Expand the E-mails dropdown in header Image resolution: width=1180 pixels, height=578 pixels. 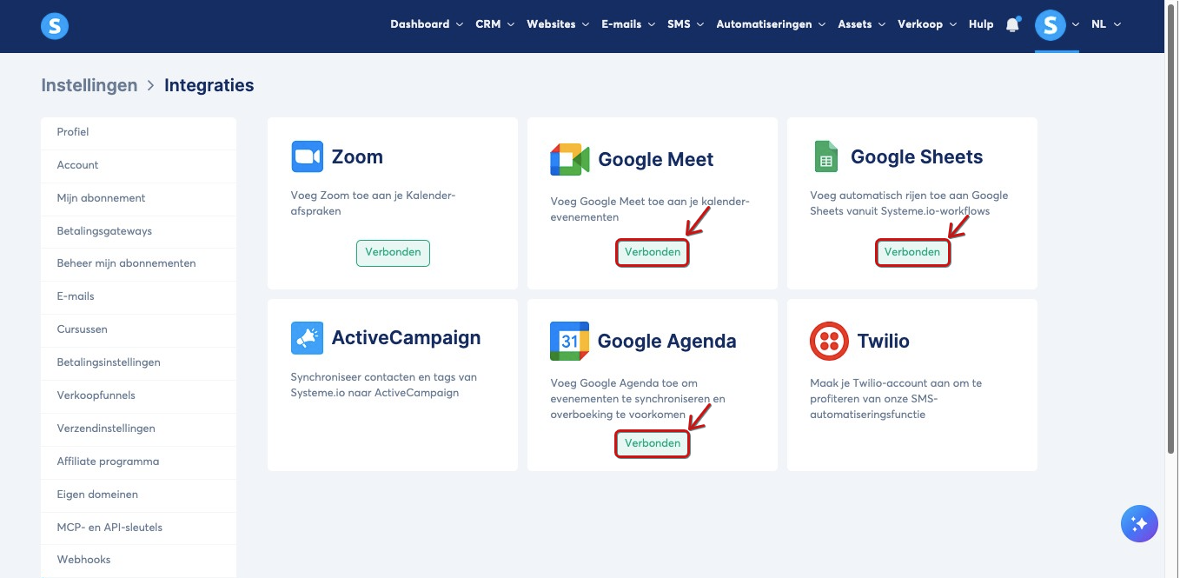click(x=627, y=24)
